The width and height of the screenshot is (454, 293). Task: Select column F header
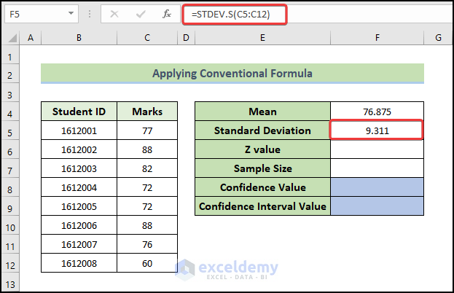(377, 38)
